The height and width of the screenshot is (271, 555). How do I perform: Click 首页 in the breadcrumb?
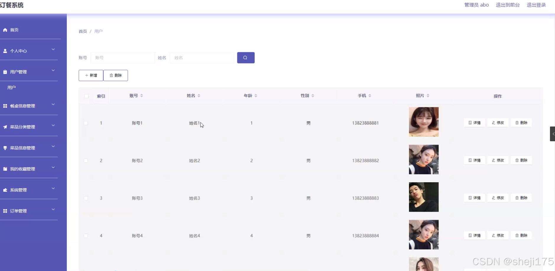[x=83, y=31]
